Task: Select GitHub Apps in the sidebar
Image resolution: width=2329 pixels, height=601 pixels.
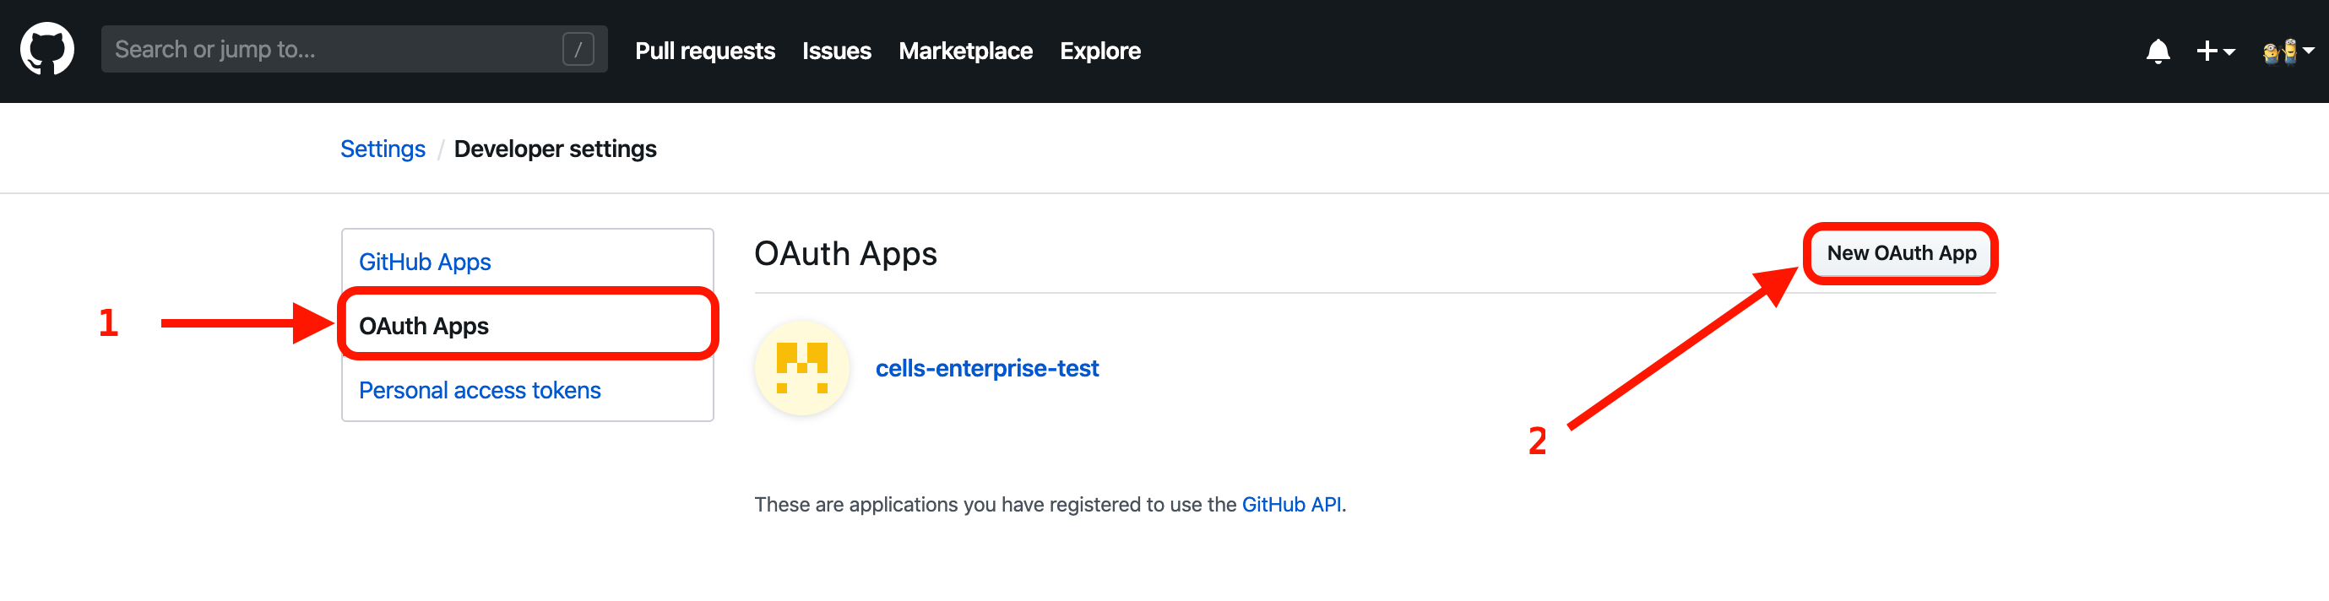Action: pos(425,262)
